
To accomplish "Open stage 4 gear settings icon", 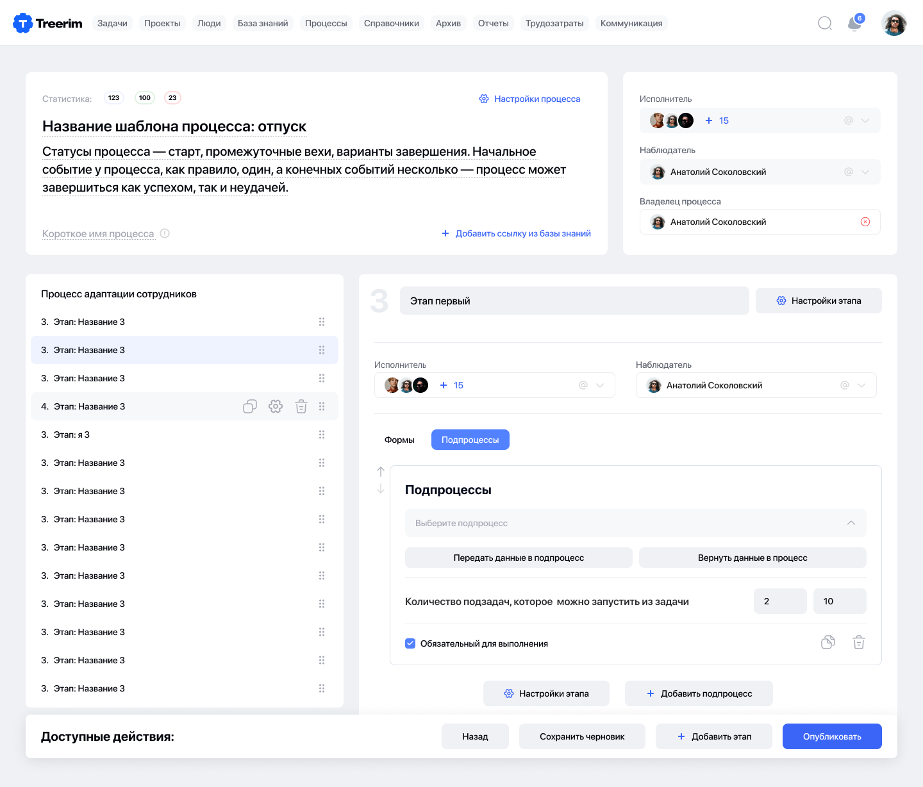I will [x=276, y=406].
